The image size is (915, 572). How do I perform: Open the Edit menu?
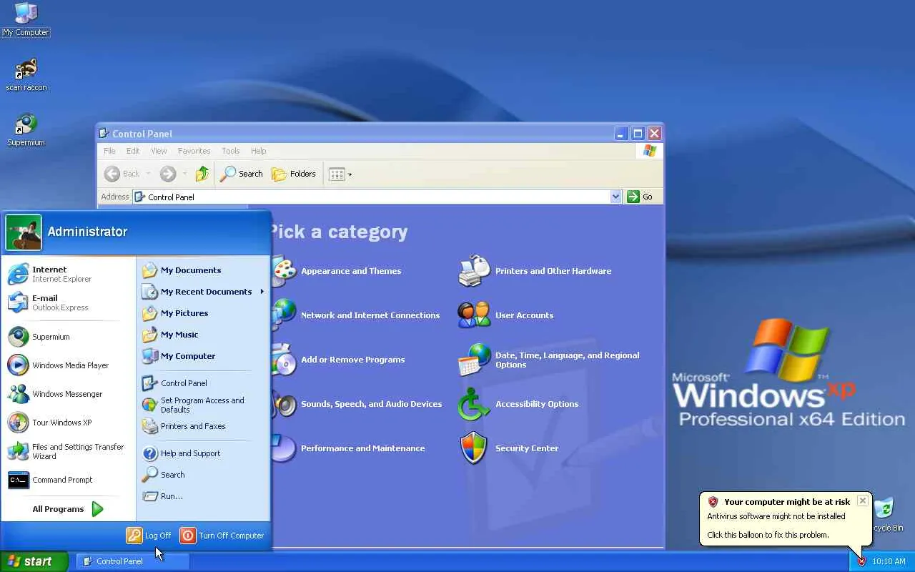[x=133, y=151]
